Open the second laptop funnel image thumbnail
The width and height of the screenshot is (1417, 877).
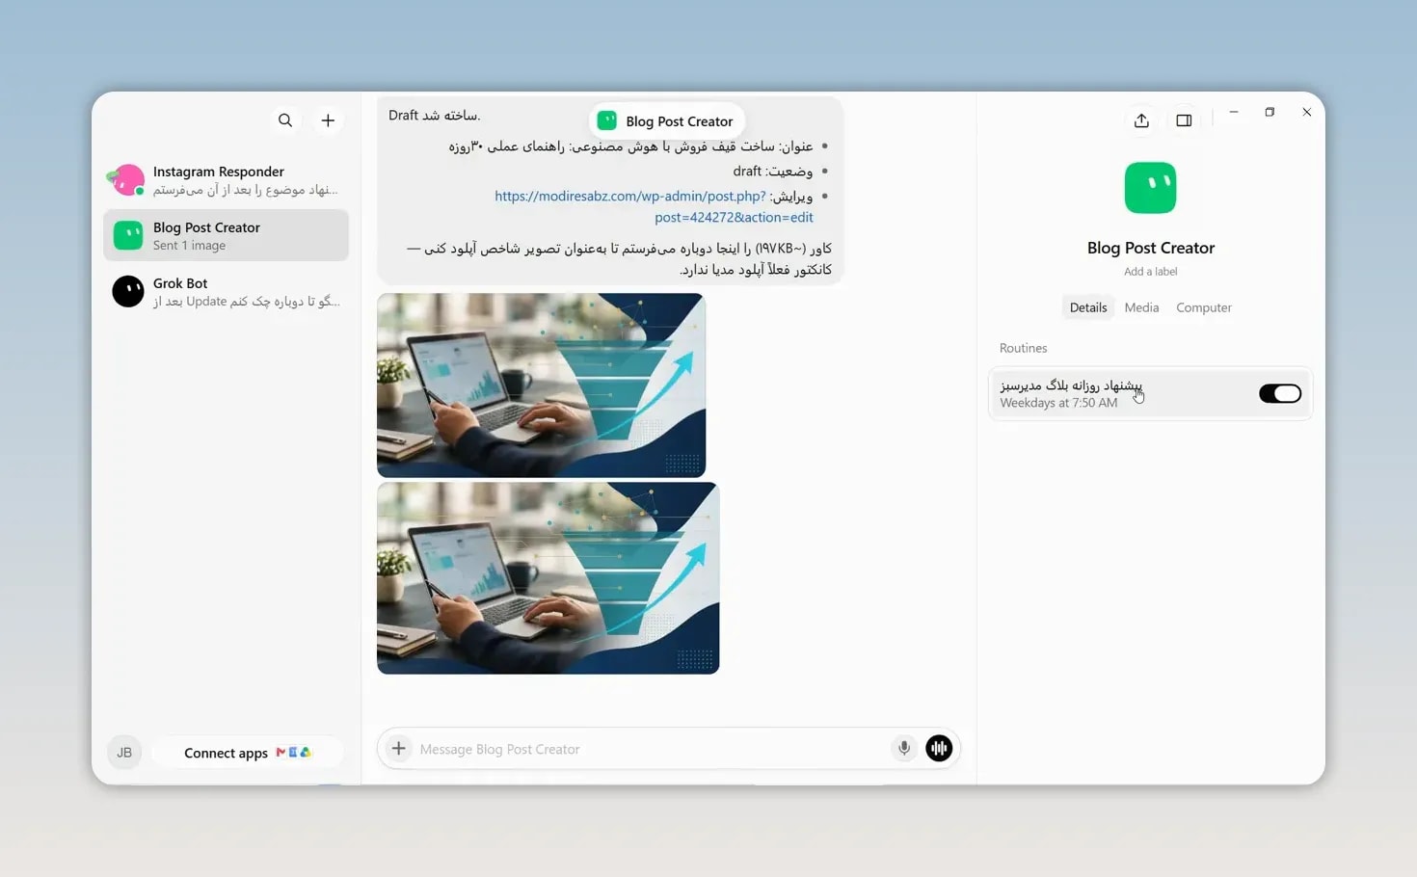548,578
